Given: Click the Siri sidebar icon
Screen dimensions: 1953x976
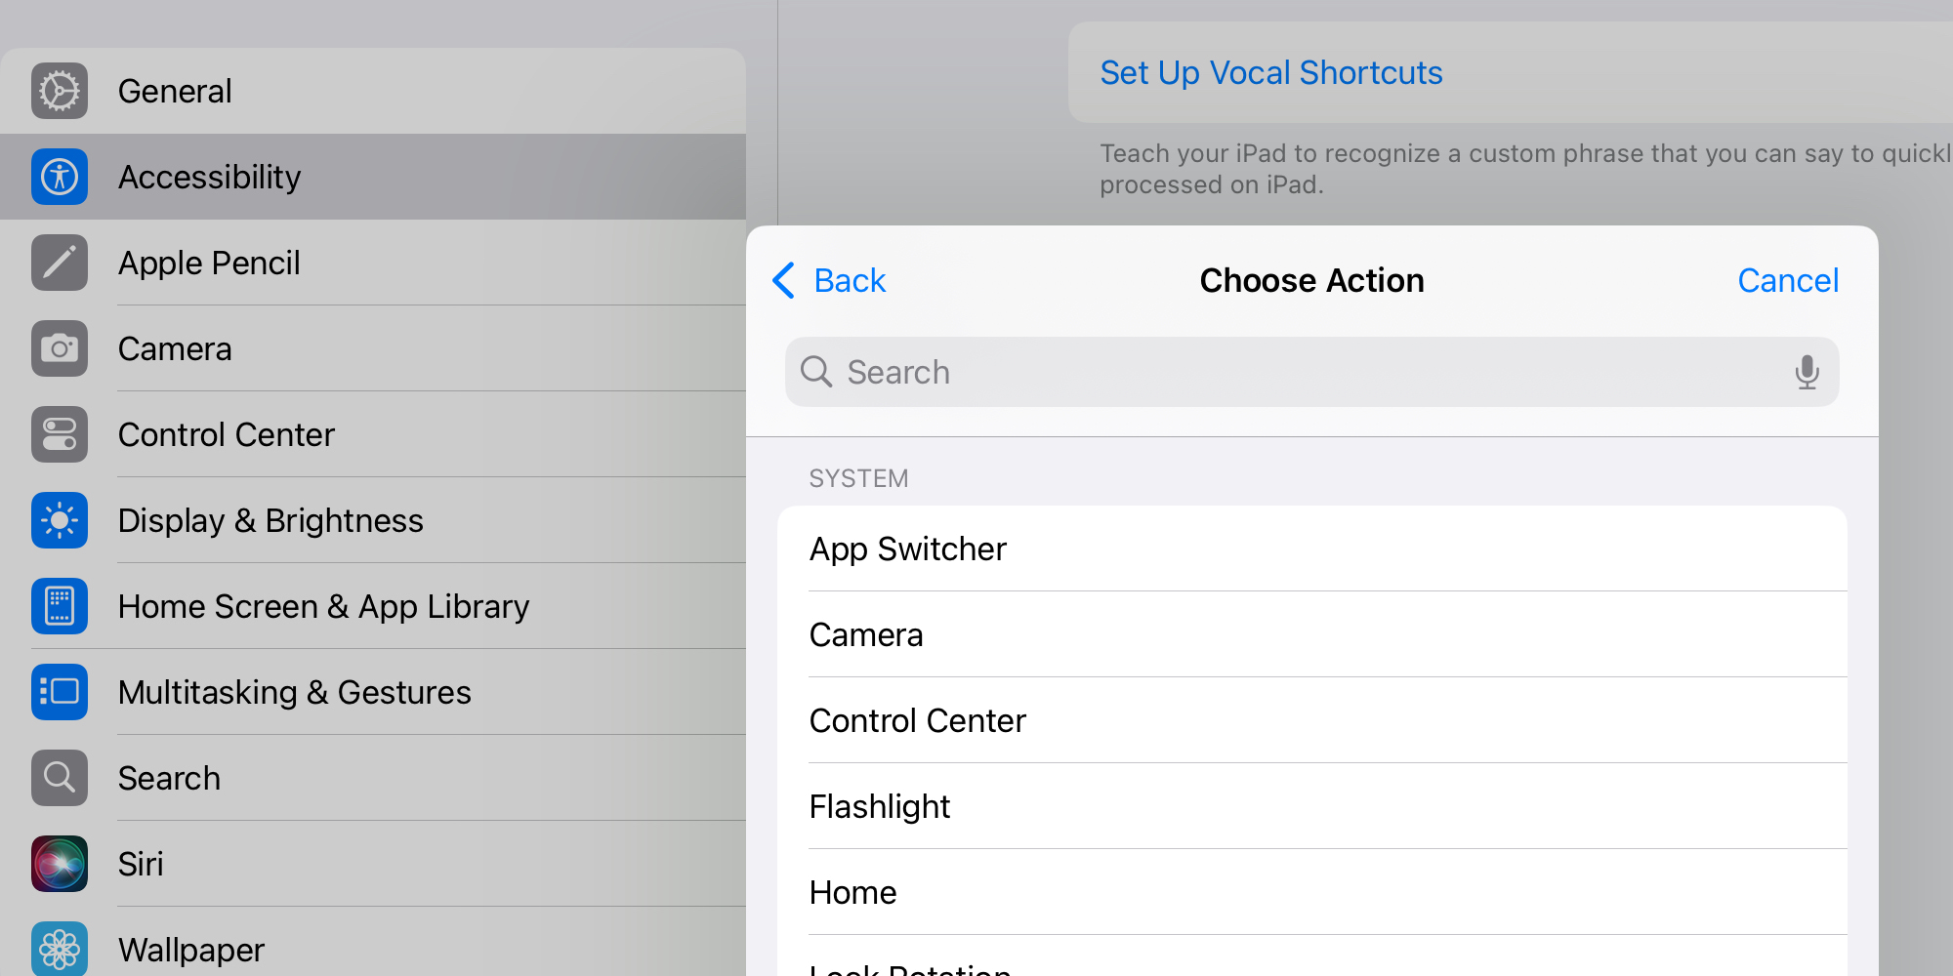Looking at the screenshot, I should (x=59, y=864).
